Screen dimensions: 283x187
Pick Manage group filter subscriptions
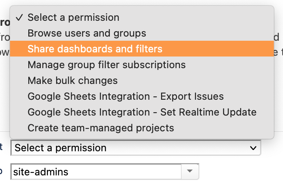[x=107, y=65]
